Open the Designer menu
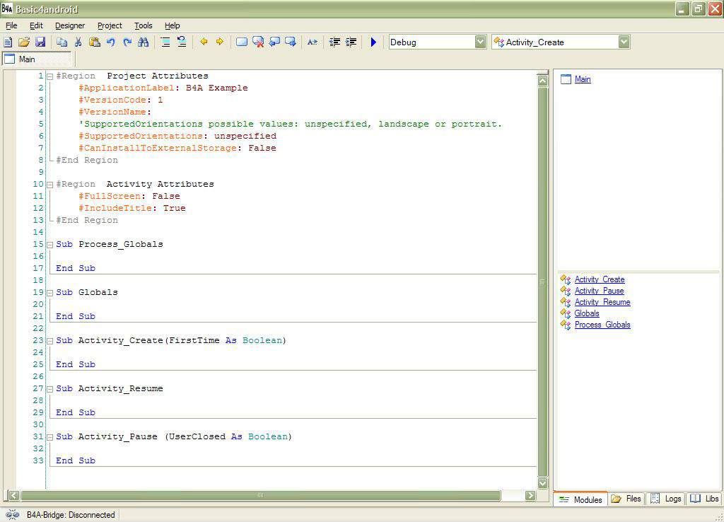 [x=70, y=25]
